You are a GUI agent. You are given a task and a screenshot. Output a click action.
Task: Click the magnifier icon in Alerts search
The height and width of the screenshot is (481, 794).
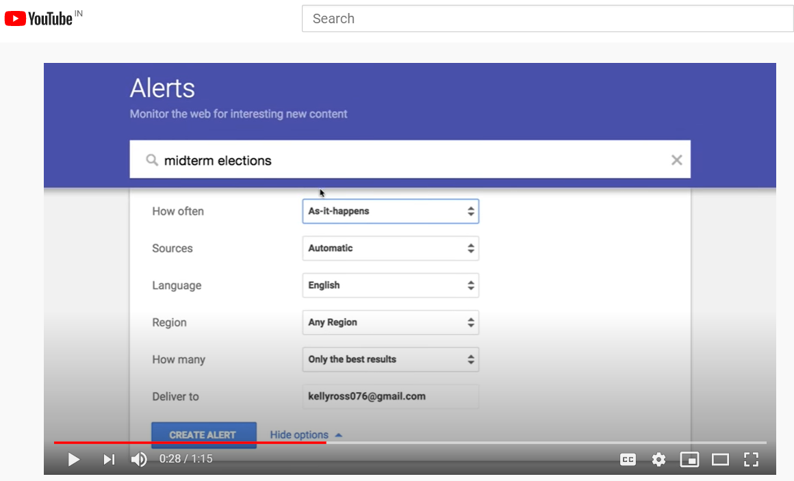click(152, 160)
